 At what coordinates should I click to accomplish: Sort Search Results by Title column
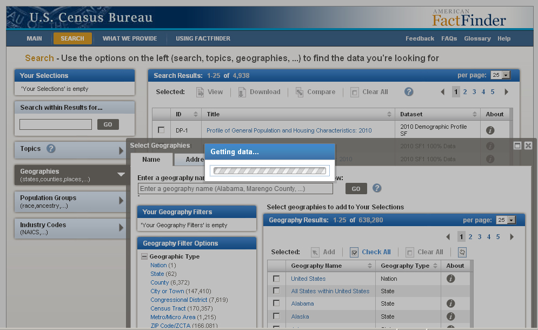point(389,114)
